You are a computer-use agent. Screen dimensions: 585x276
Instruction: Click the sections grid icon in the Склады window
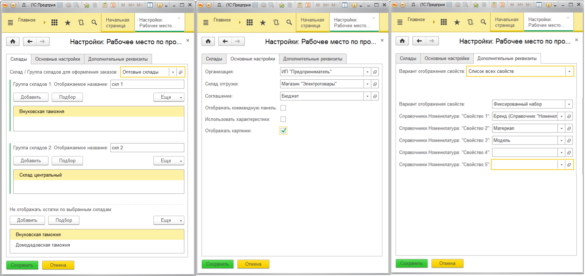click(x=54, y=23)
